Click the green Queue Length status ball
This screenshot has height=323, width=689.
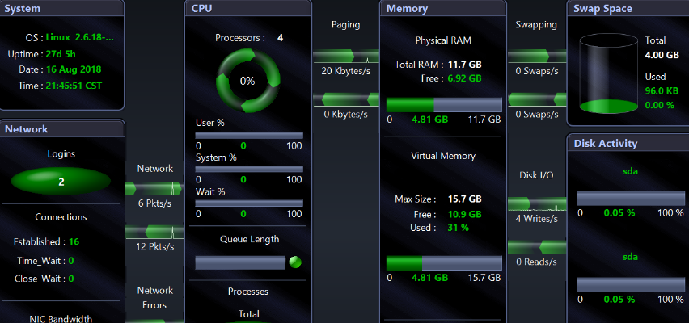(295, 262)
